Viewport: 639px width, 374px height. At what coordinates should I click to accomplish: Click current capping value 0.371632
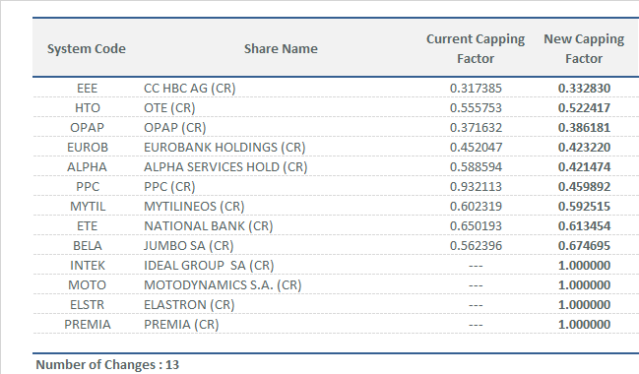coord(476,128)
